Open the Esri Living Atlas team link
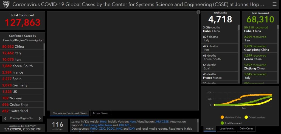The width and height of the screenshot is (281, 134). pos(97,125)
